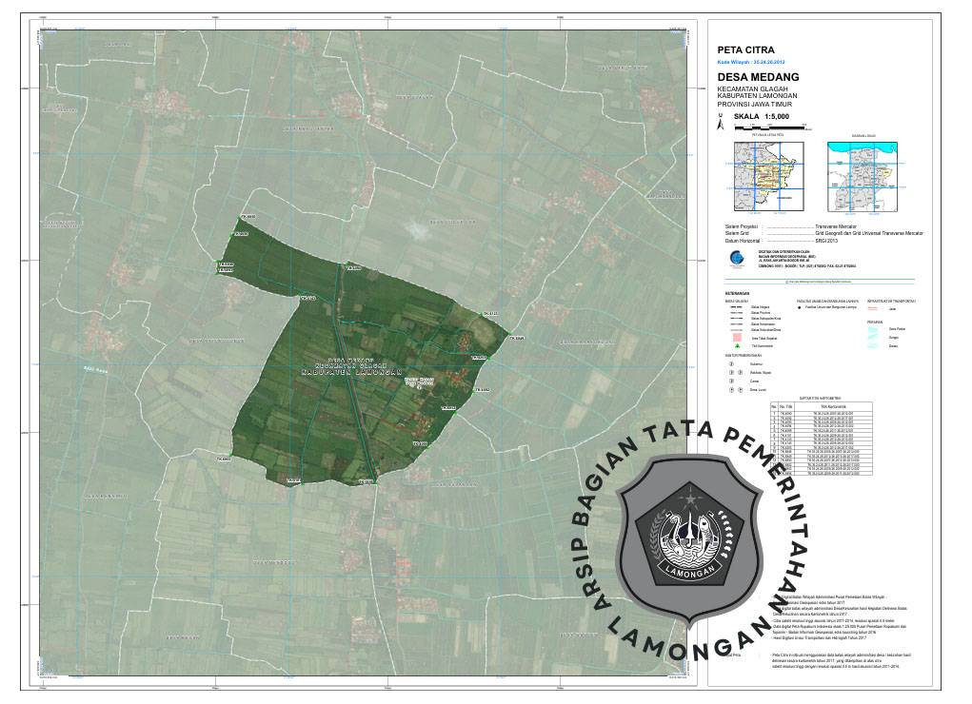Select the Gubernur office symbol in legend

[730, 363]
